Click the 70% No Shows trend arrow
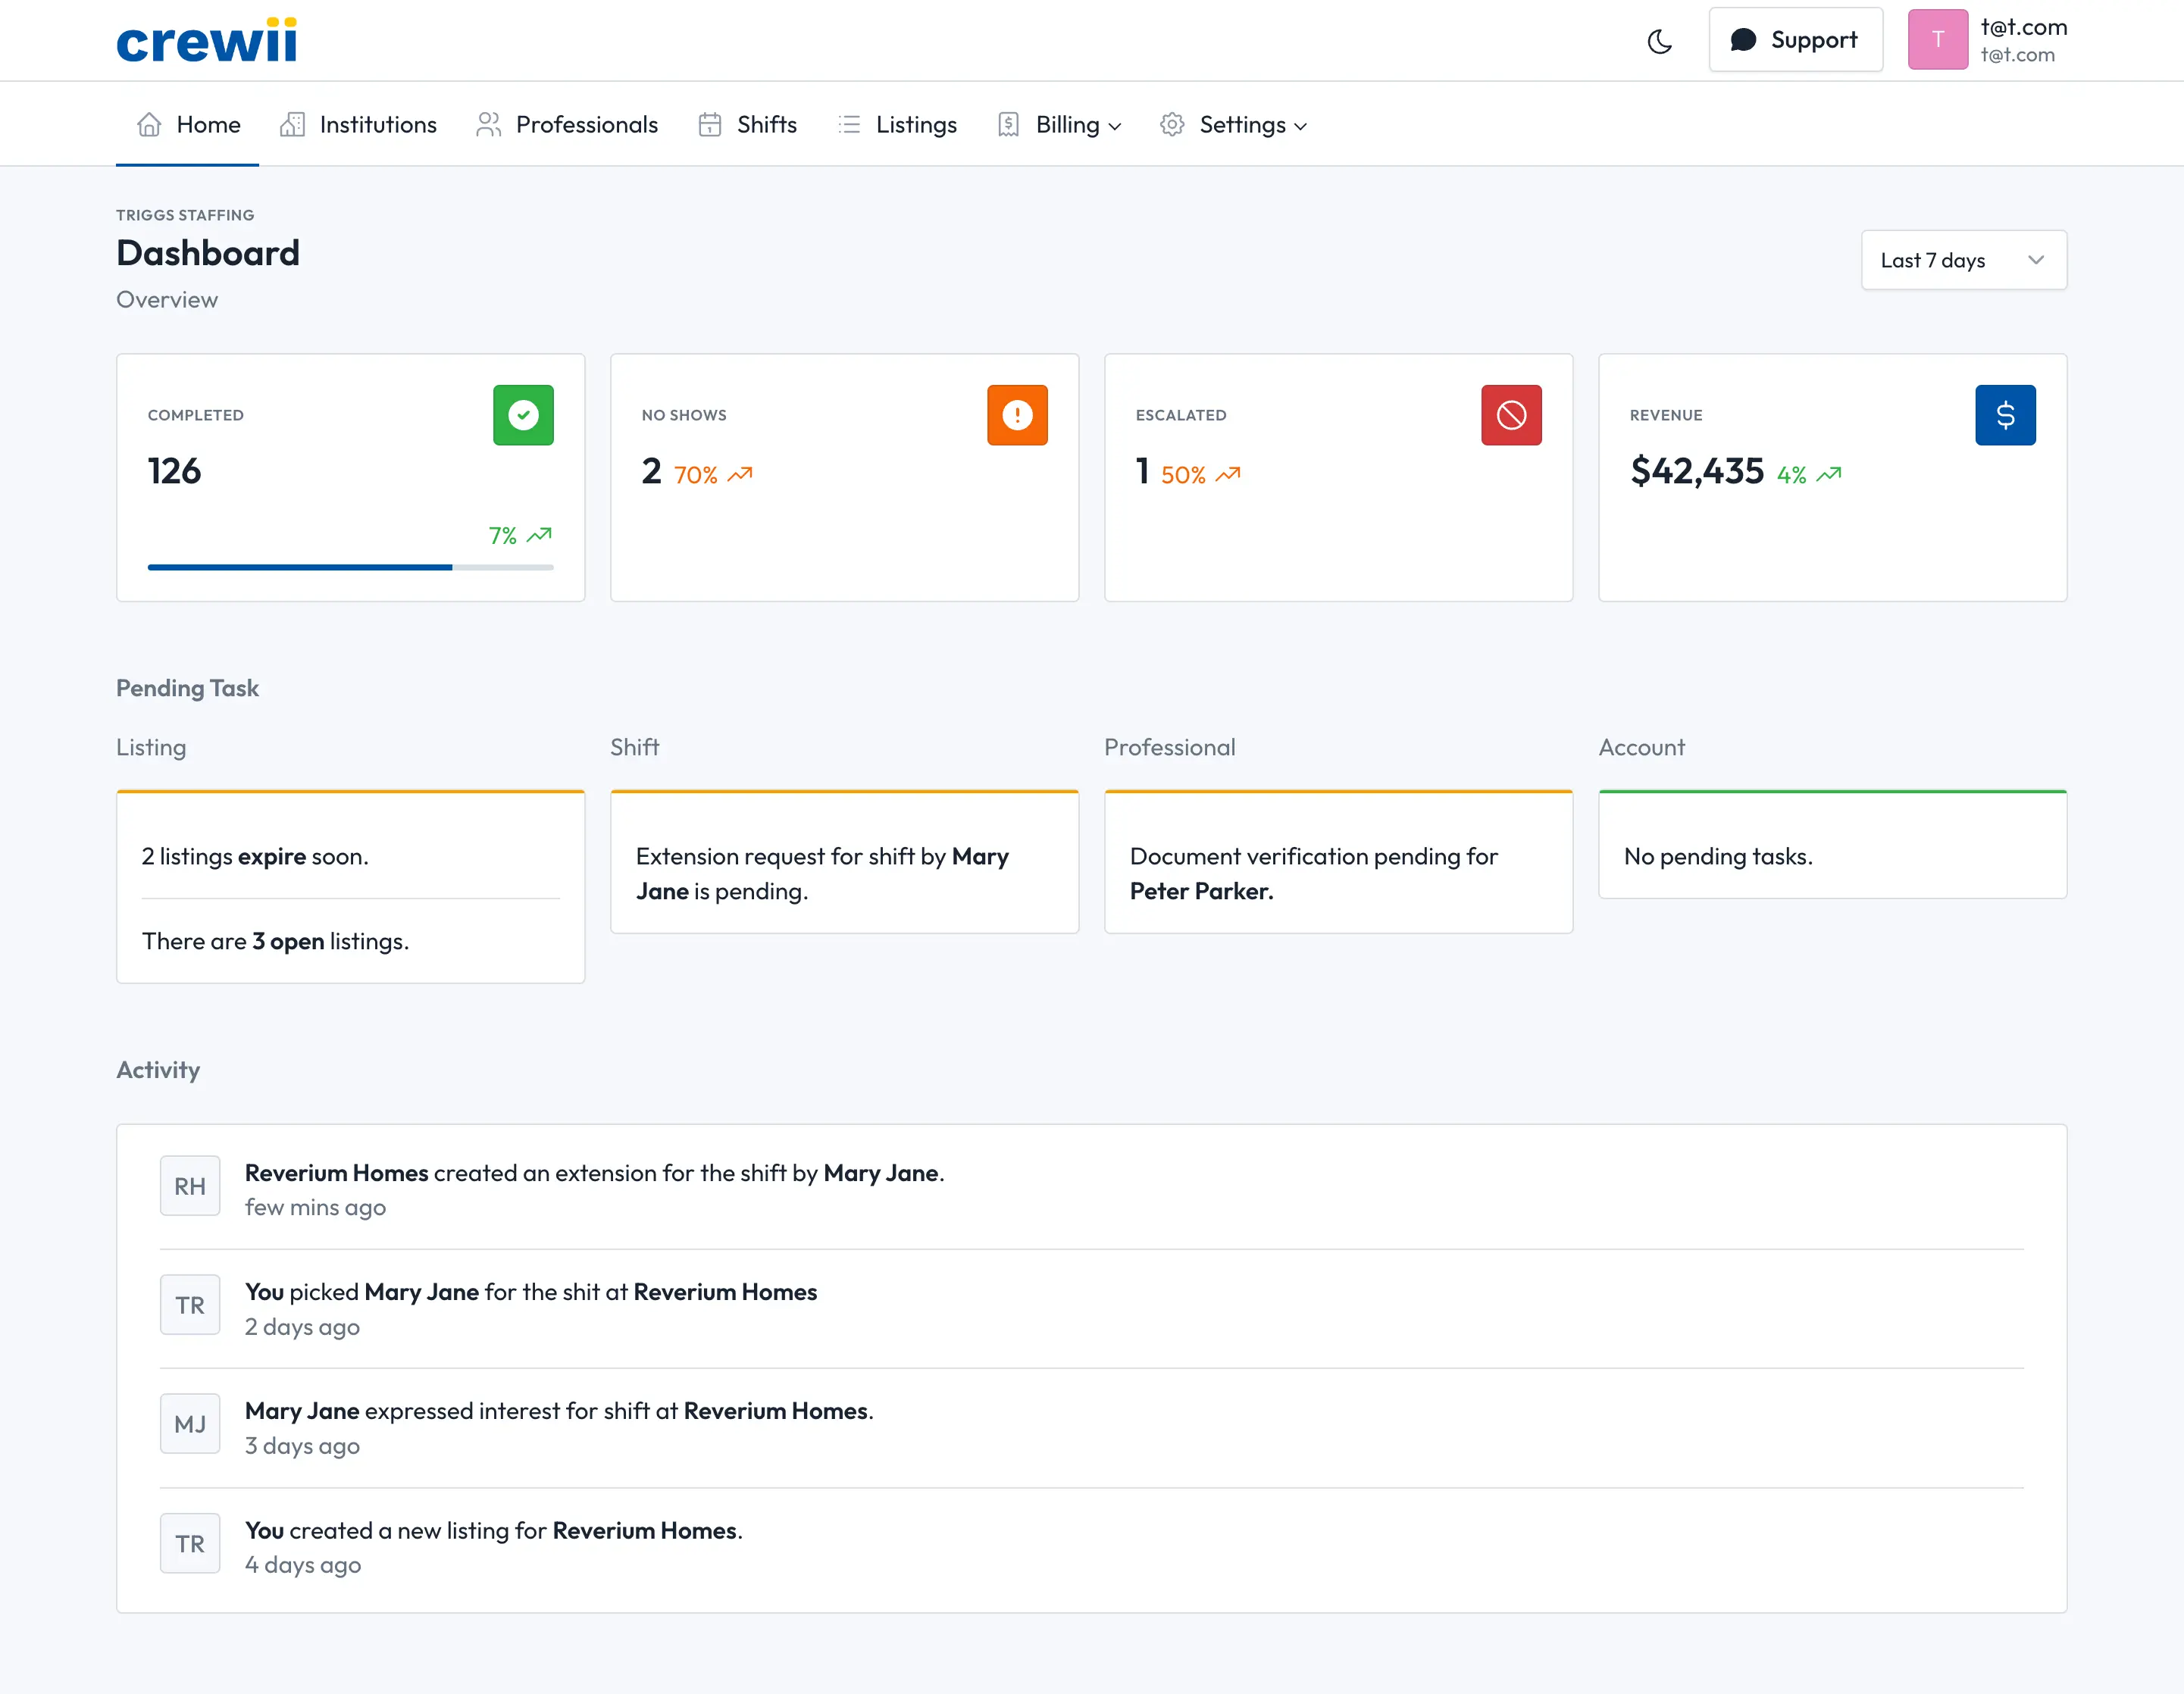Viewport: 2184px width, 1694px height. (x=740, y=474)
